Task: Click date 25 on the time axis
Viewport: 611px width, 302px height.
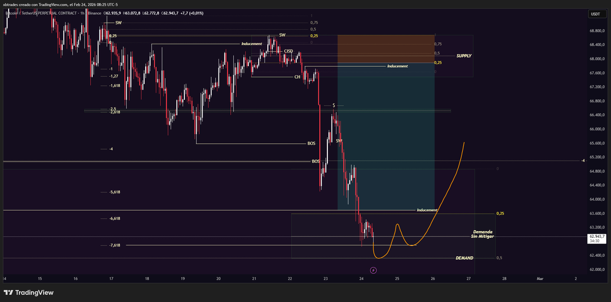Action: (397, 279)
